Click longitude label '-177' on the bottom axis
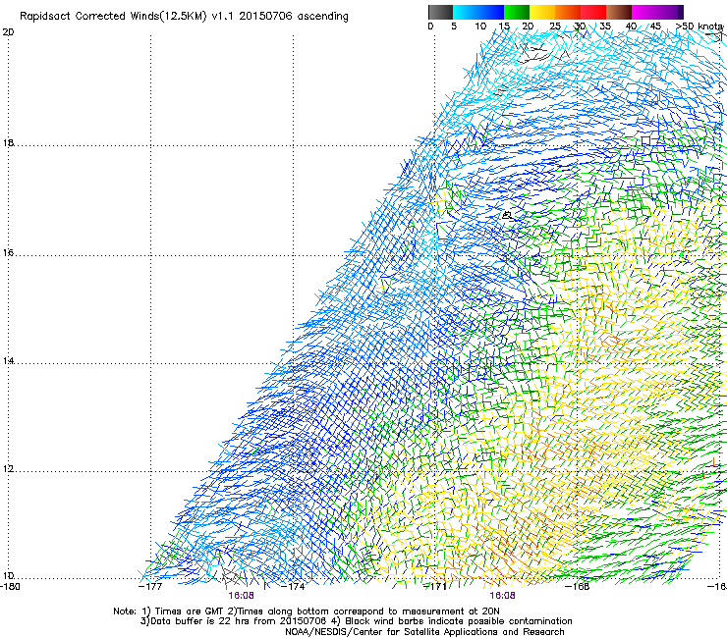 150,586
